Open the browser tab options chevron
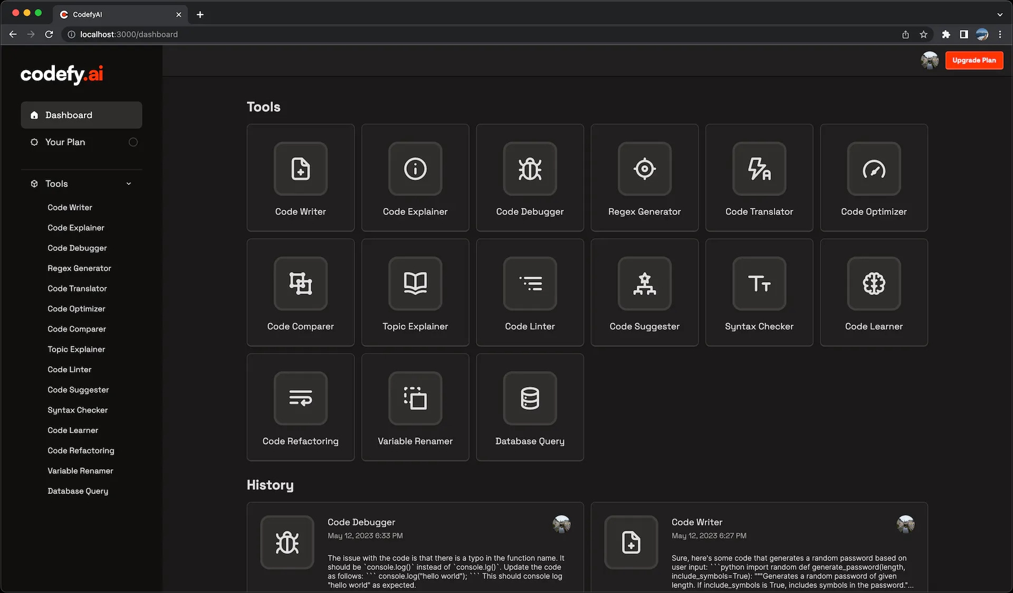The image size is (1013, 593). point(1000,14)
